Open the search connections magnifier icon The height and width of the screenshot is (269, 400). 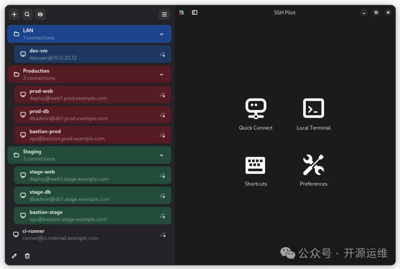coord(27,14)
